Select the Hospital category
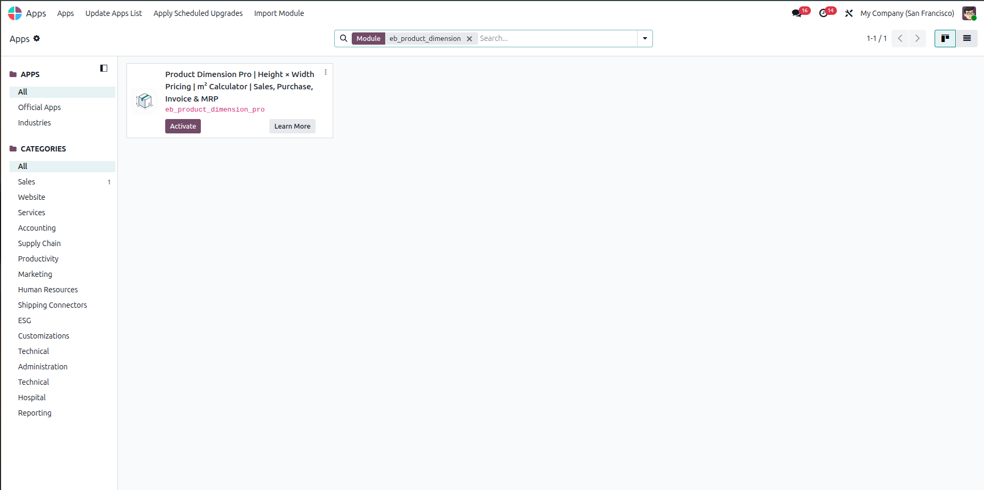Screen dimensions: 984x490 (x=62, y=398)
